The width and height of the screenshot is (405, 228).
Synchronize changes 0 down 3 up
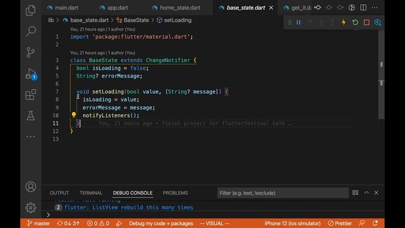click(68, 224)
